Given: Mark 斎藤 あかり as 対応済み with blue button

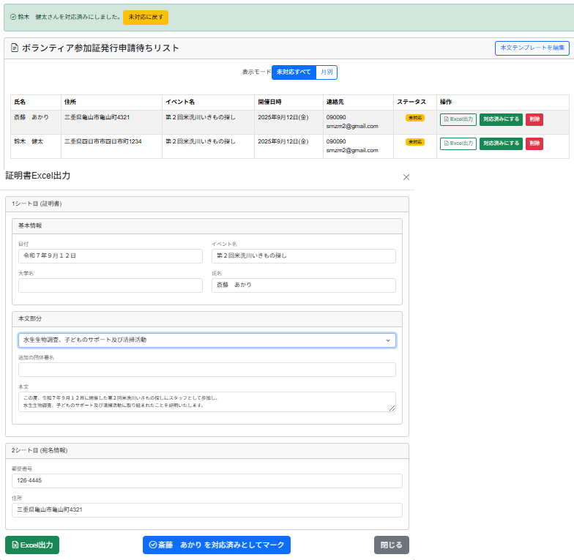Looking at the screenshot, I should pyautogui.click(x=216, y=545).
